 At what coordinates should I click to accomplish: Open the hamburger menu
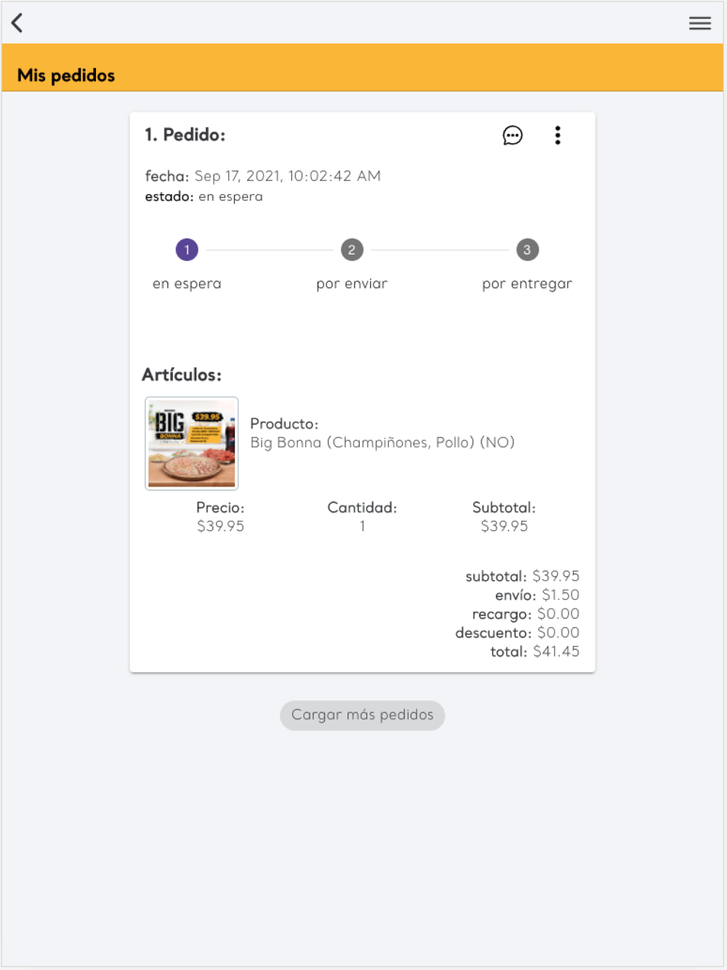[699, 23]
